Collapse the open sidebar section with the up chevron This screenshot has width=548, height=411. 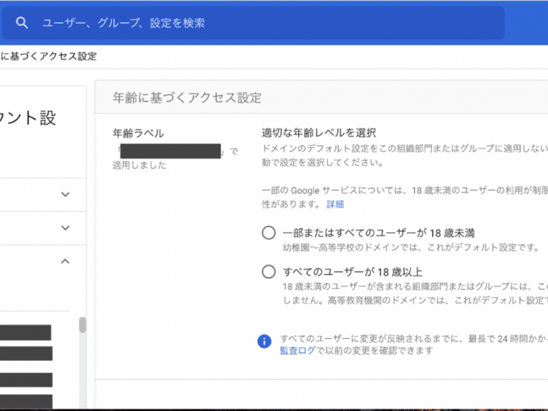pos(65,261)
